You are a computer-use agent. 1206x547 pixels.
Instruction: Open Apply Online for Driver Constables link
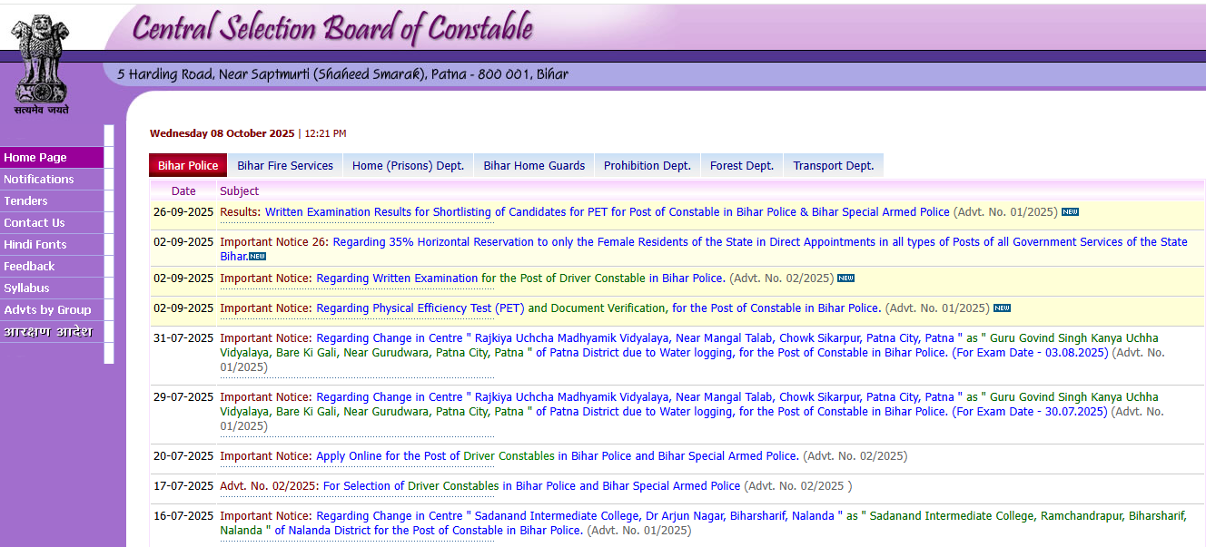coord(557,456)
